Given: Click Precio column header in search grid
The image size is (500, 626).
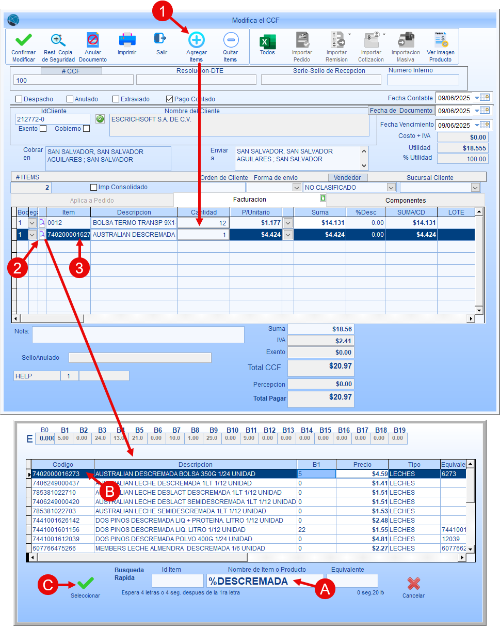Looking at the screenshot, I should click(362, 464).
